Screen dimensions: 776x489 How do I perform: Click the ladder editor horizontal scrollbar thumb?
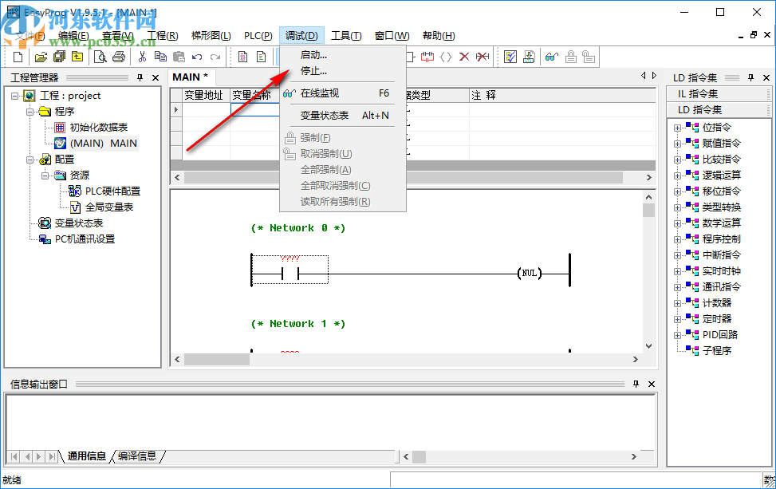[x=217, y=359]
